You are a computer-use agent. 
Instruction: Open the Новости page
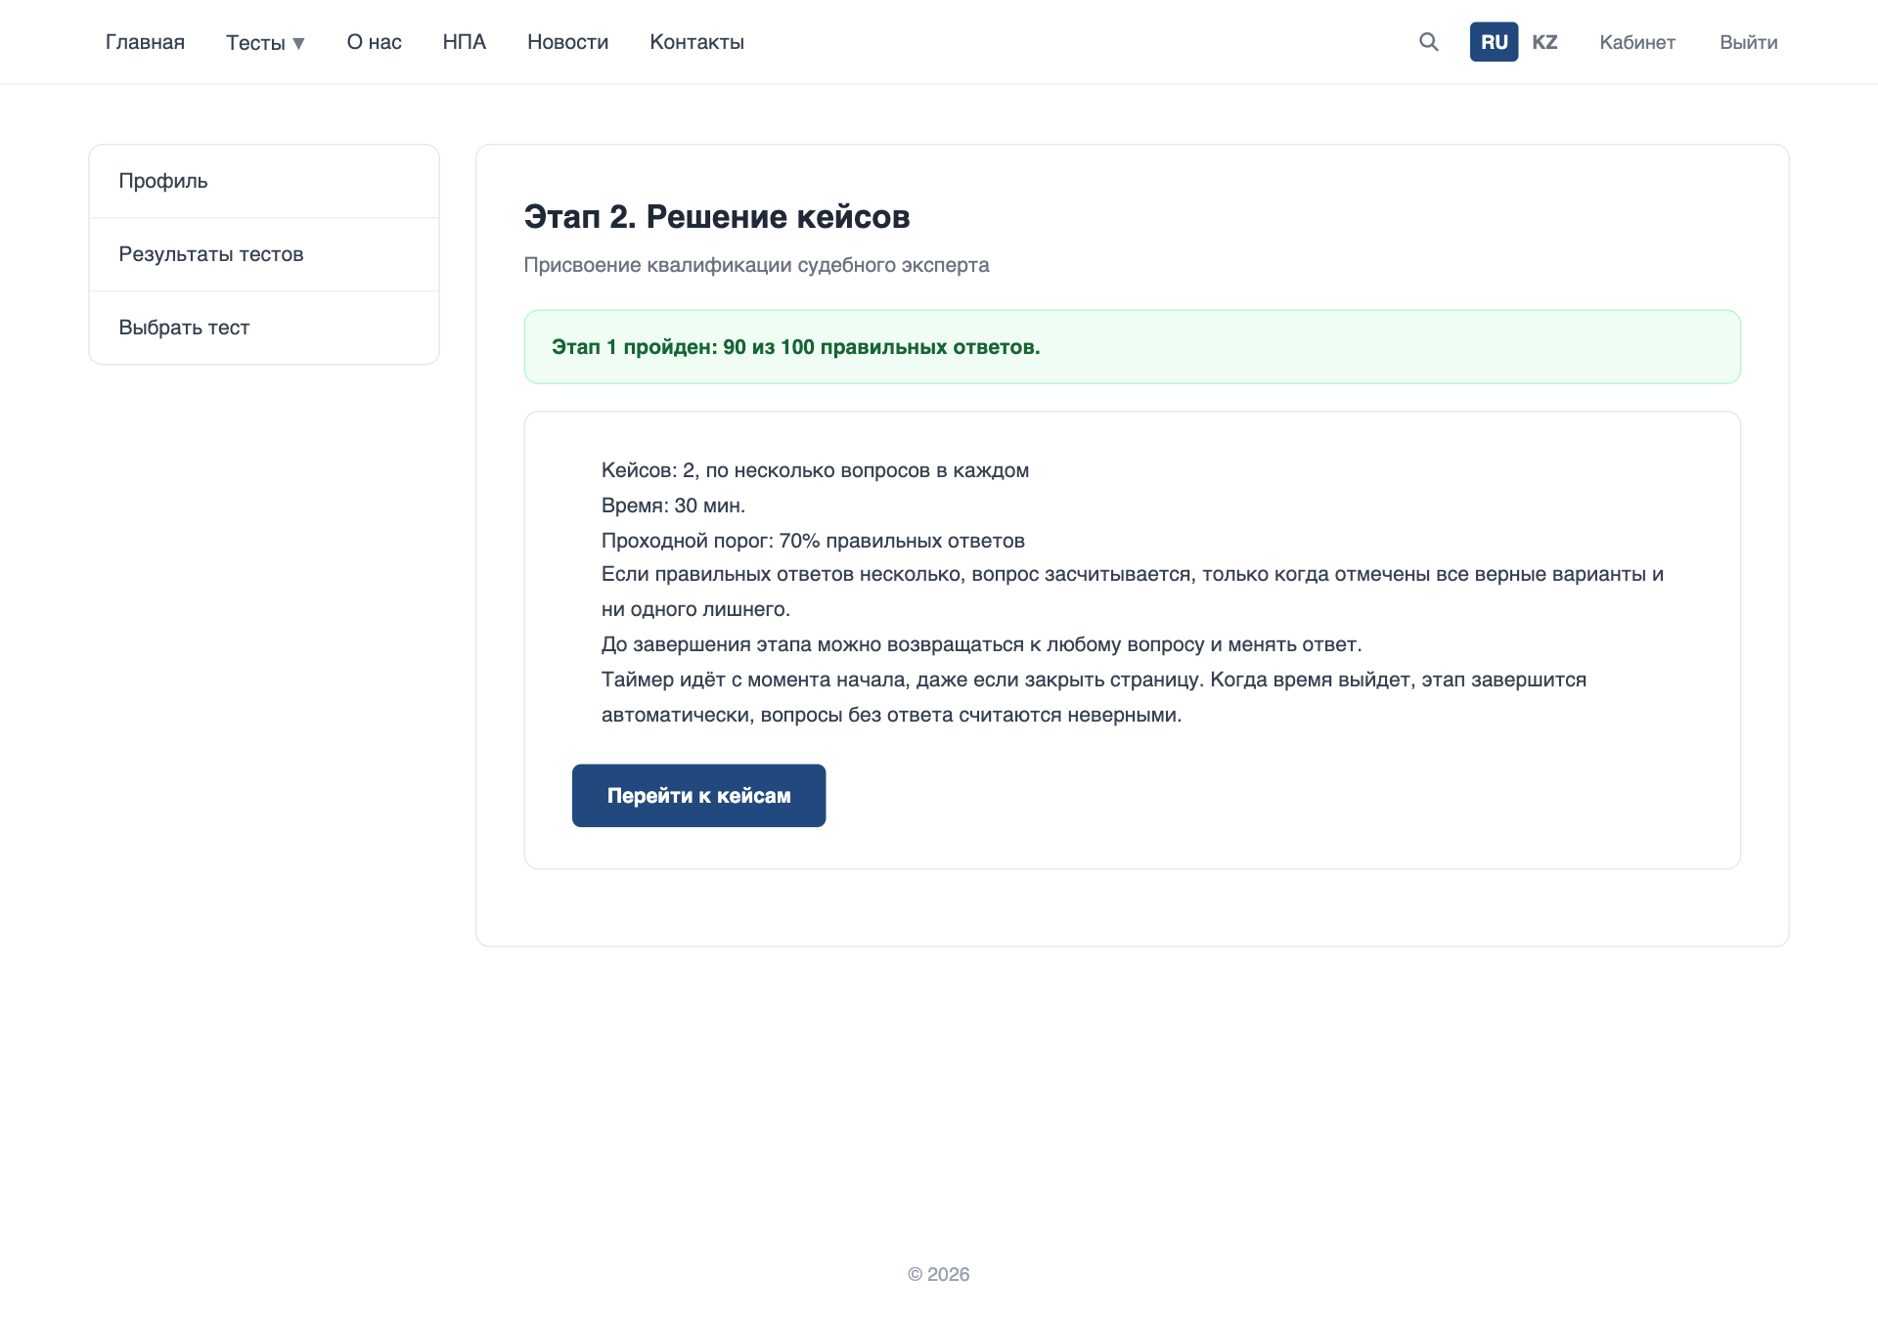pyautogui.click(x=567, y=42)
